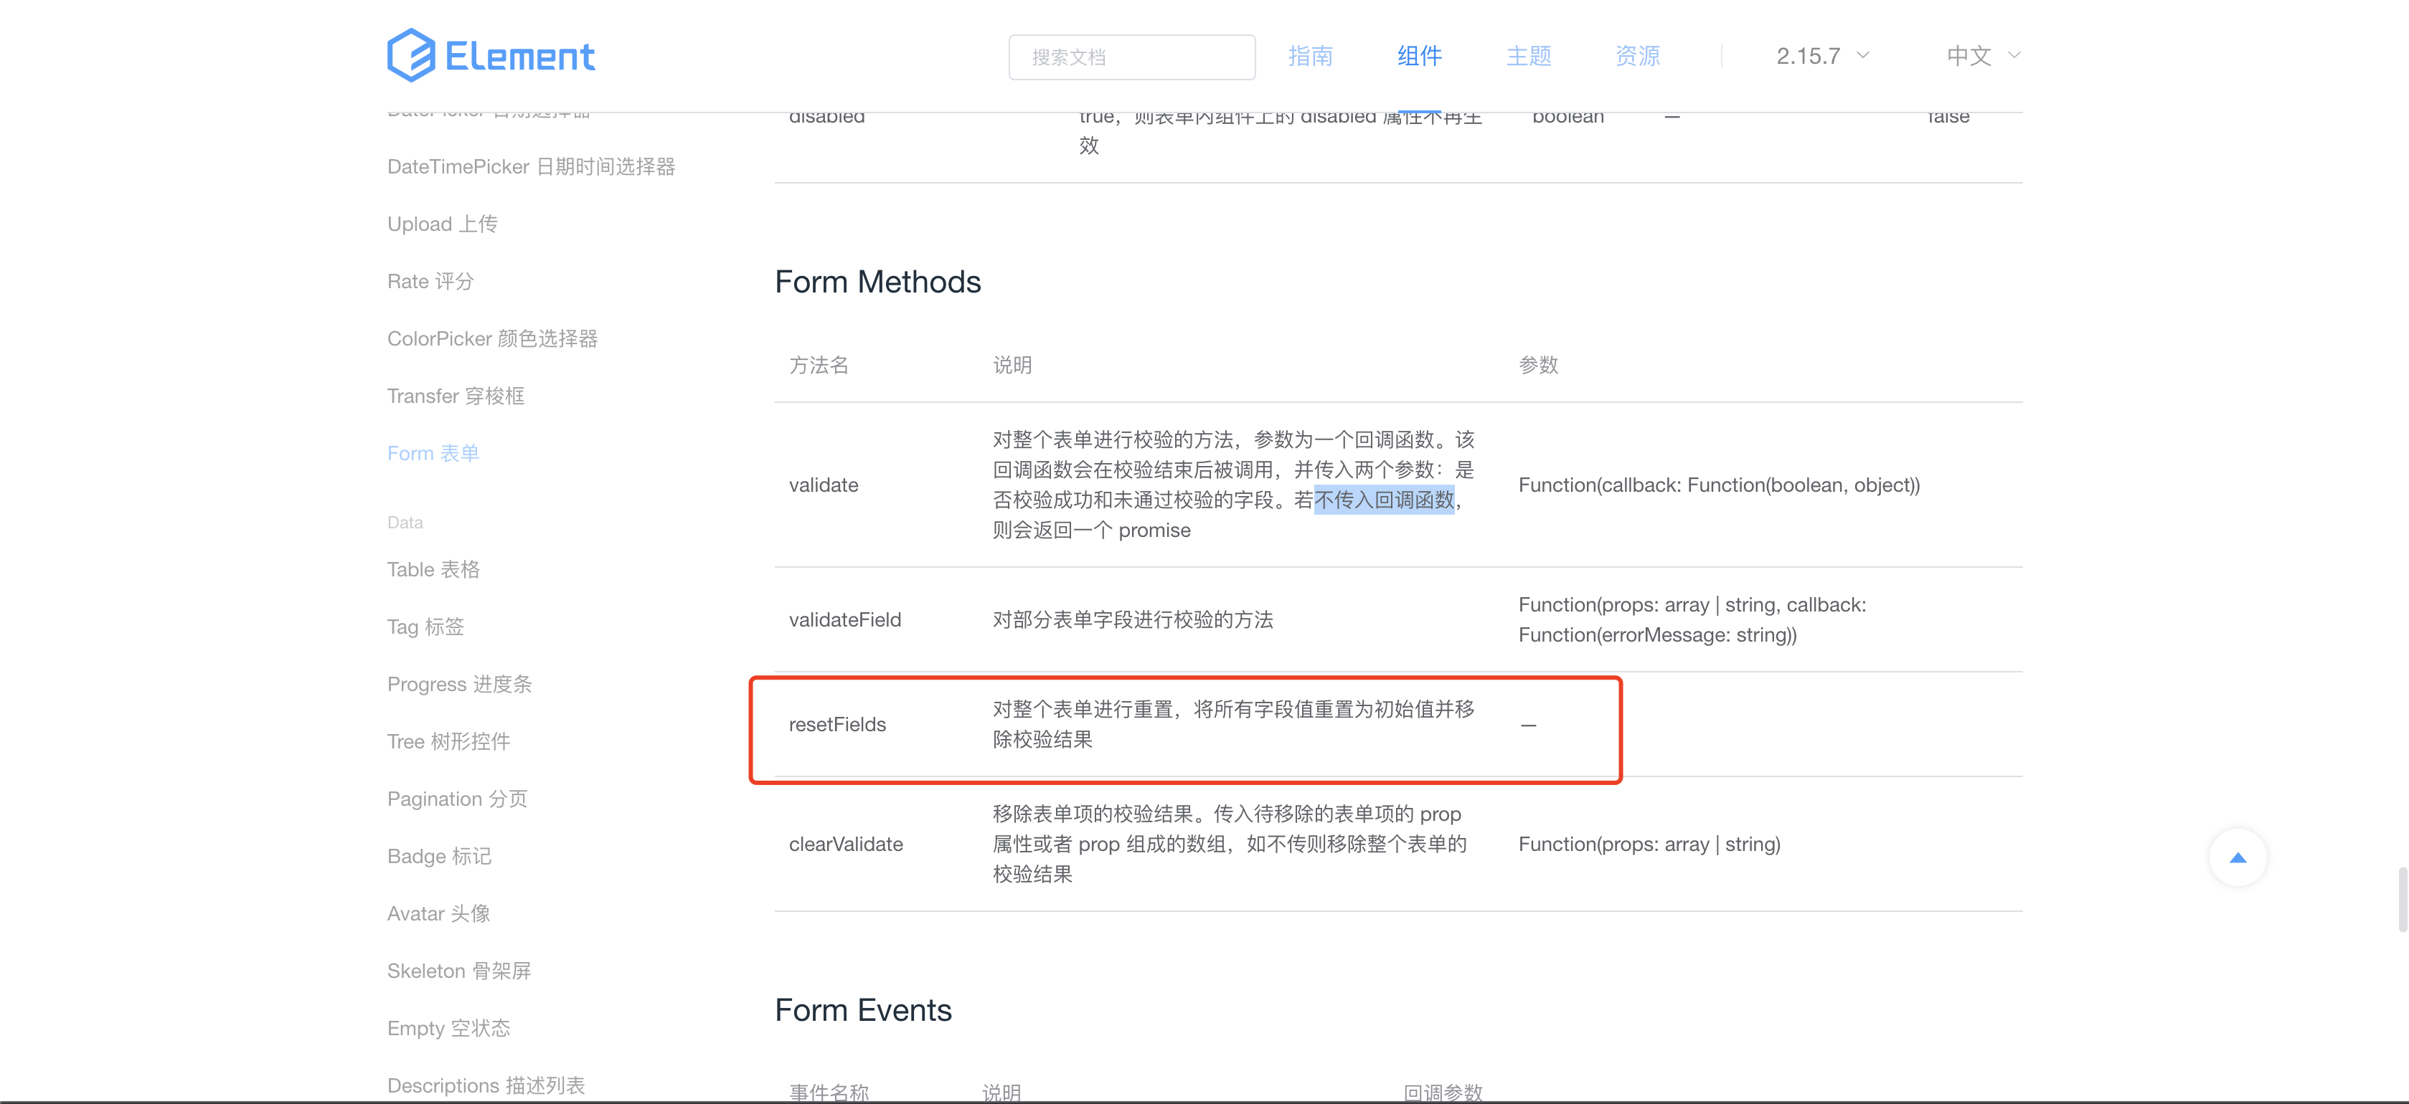Click validate's Function(callback...) parameter cell
This screenshot has height=1104, width=2409.
[x=1719, y=484]
